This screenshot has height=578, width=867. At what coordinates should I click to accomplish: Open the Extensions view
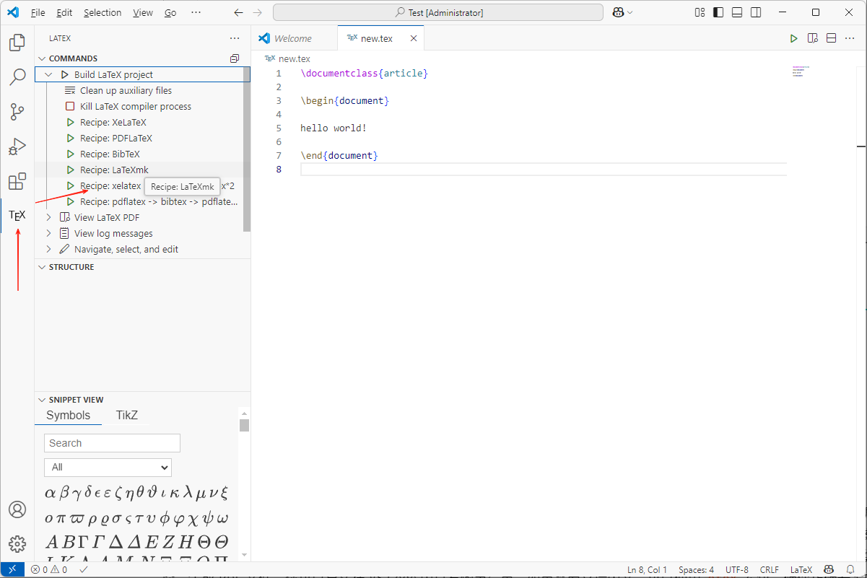(x=17, y=181)
